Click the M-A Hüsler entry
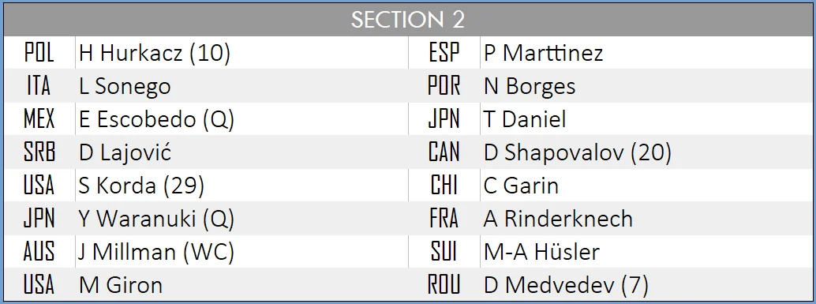Image resolution: width=816 pixels, height=304 pixels. click(646, 252)
